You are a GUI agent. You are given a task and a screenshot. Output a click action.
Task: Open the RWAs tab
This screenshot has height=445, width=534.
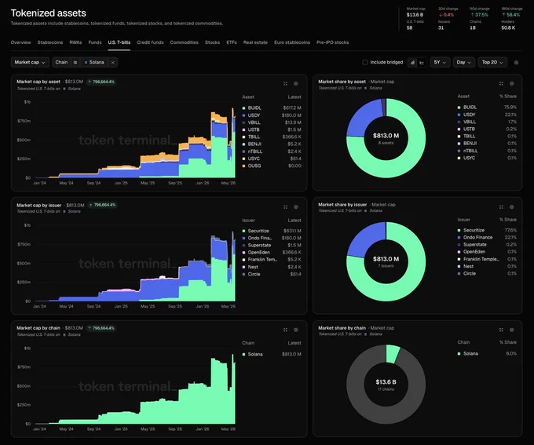(75, 42)
